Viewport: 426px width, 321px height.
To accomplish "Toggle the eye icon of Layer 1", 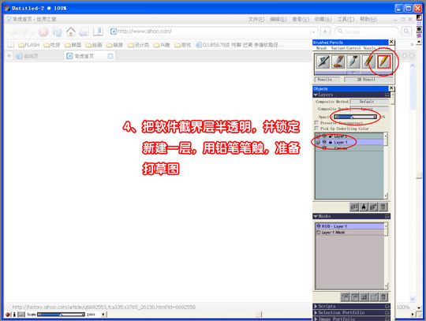I will 324,142.
